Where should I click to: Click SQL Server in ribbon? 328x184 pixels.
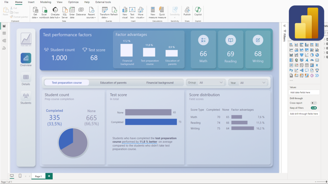[65, 12]
